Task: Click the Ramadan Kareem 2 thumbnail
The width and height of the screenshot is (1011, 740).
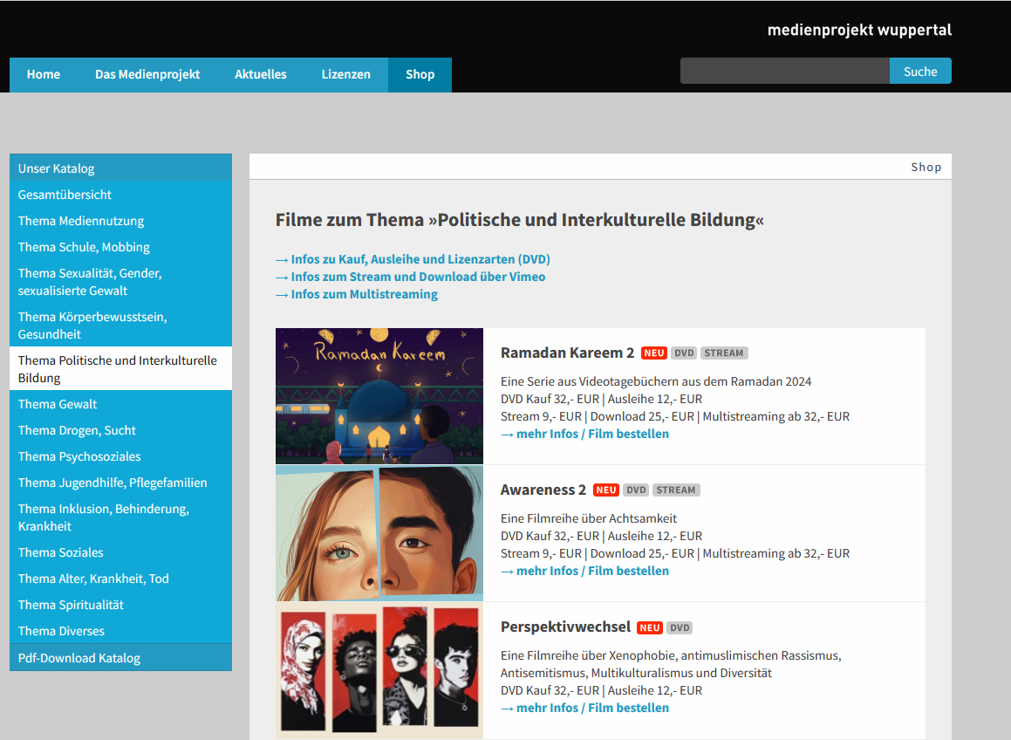Action: click(x=379, y=396)
